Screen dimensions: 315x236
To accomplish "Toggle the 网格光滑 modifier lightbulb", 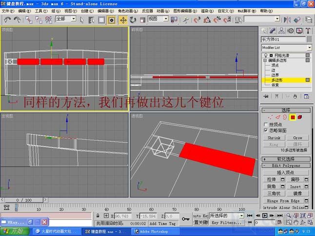I will pos(266,55).
